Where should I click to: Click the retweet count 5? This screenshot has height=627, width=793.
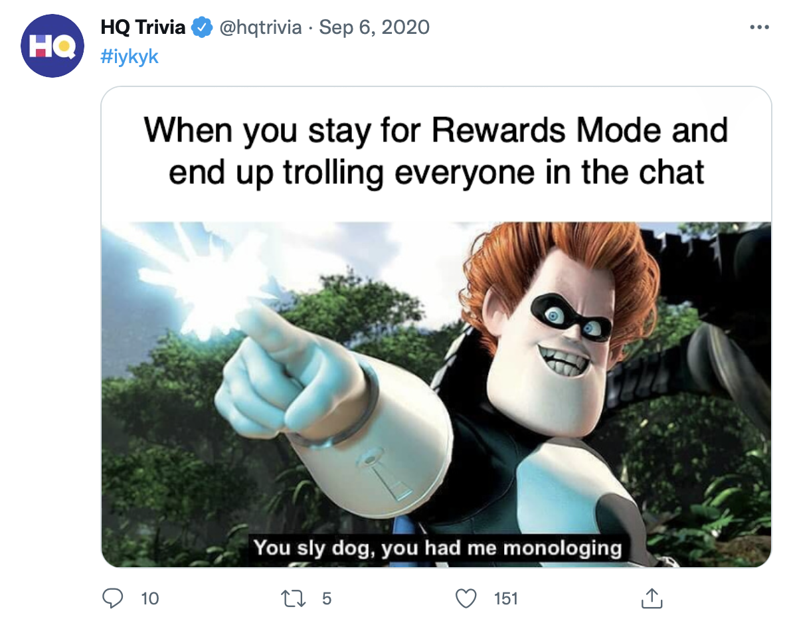click(327, 598)
